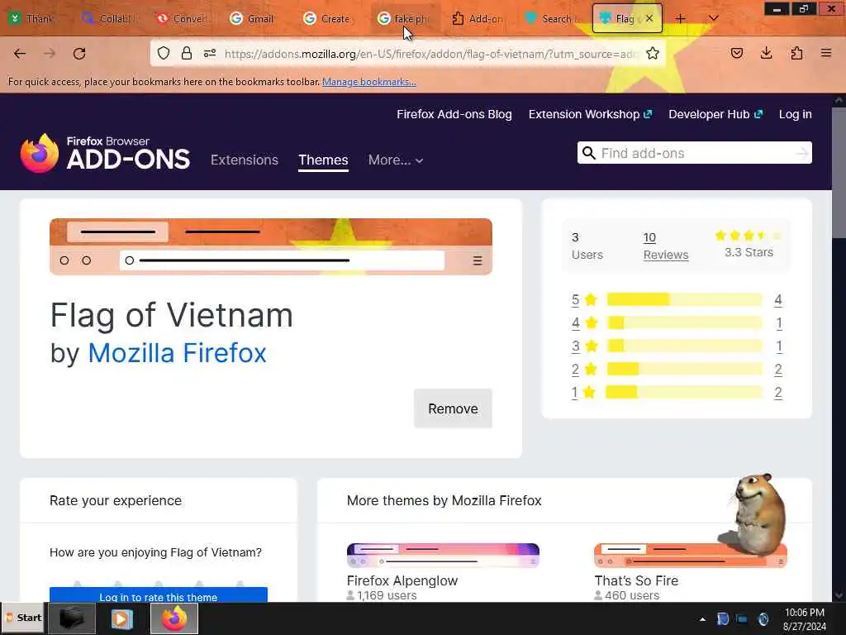Click the That's So Fire title link
Viewport: 846px width, 635px height.
(x=636, y=580)
